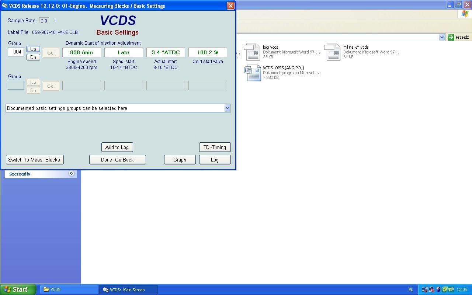Viewport: 472px width, 295px height.
Task: Click the wireless network disconnected tray icon
Action: click(424, 289)
